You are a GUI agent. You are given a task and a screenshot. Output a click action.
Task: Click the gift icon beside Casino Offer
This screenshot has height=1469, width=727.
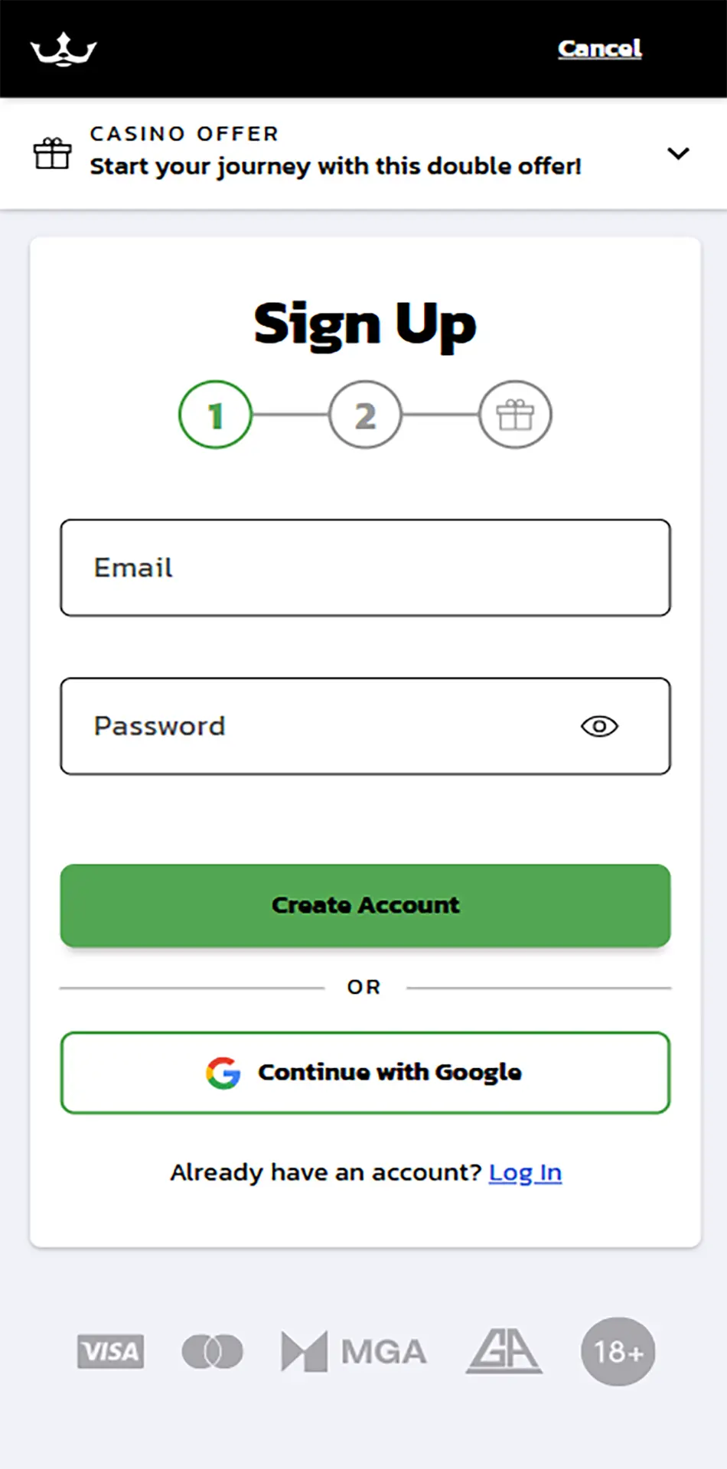(x=52, y=153)
